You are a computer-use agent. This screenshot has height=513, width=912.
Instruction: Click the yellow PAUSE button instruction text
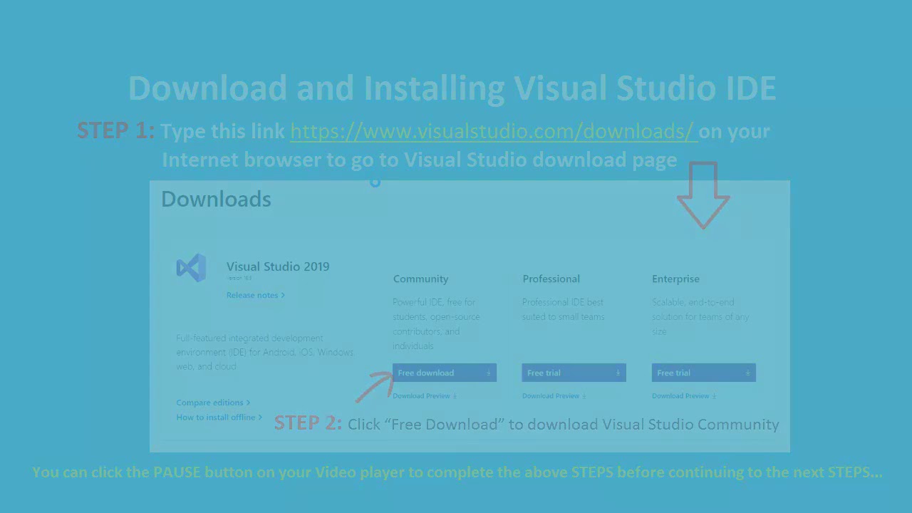point(457,472)
